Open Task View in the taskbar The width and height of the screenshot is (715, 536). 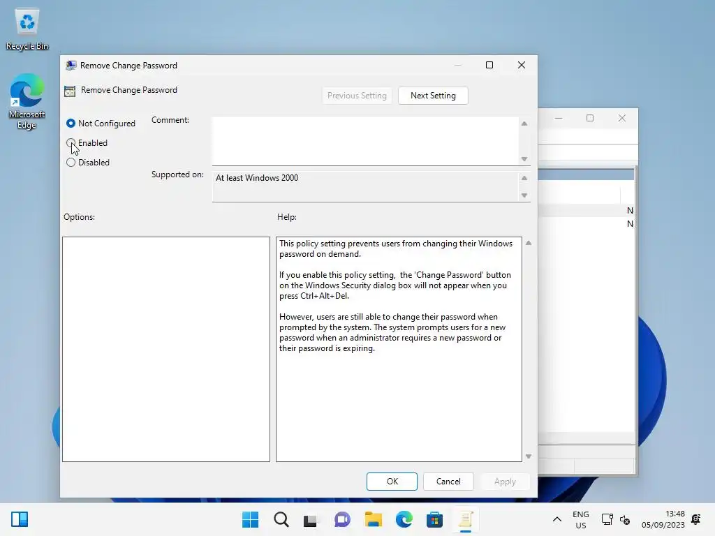point(311,519)
